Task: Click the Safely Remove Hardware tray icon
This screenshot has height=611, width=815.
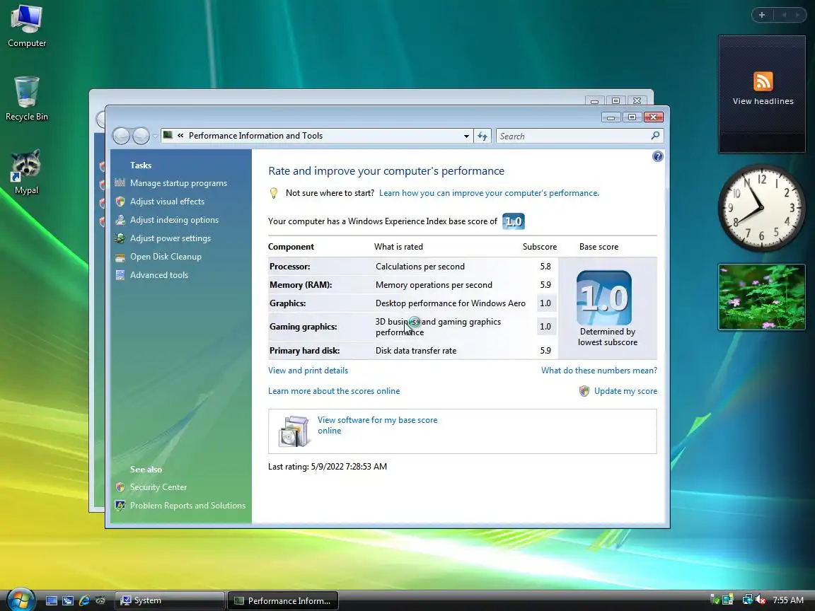Action: tap(715, 600)
